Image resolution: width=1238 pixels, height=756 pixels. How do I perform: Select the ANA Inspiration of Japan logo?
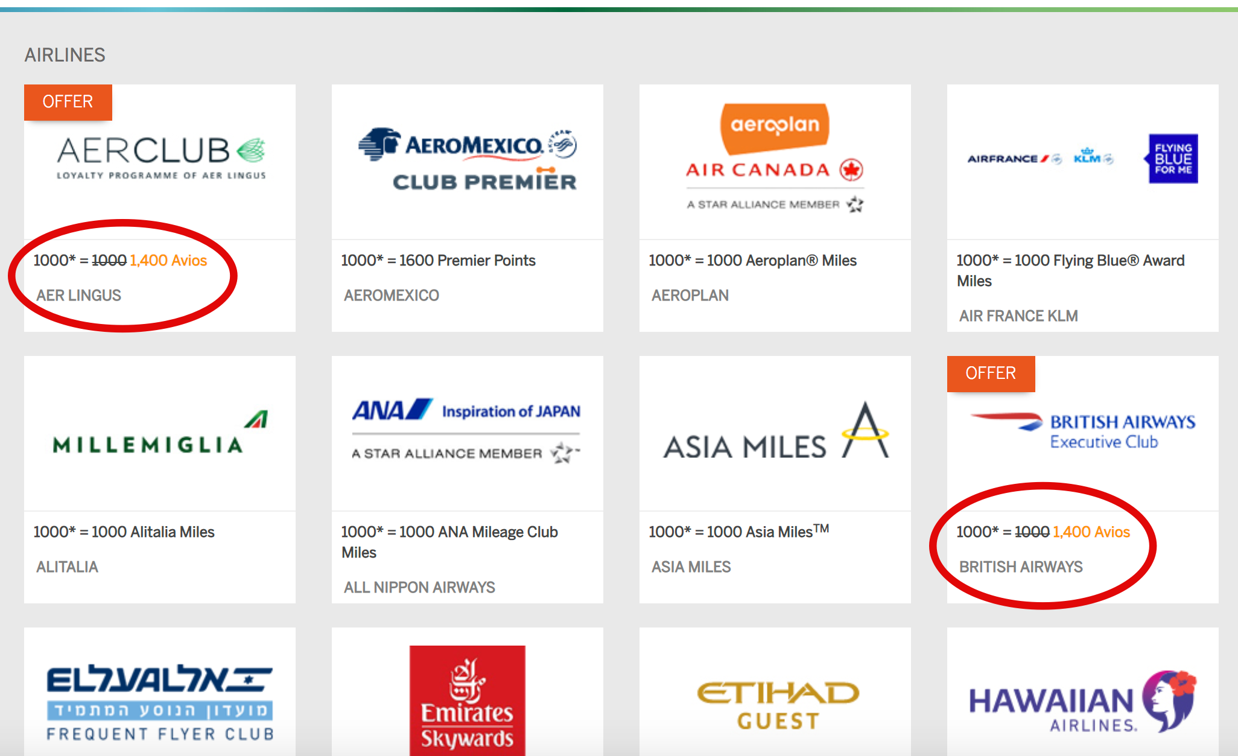coord(466,431)
